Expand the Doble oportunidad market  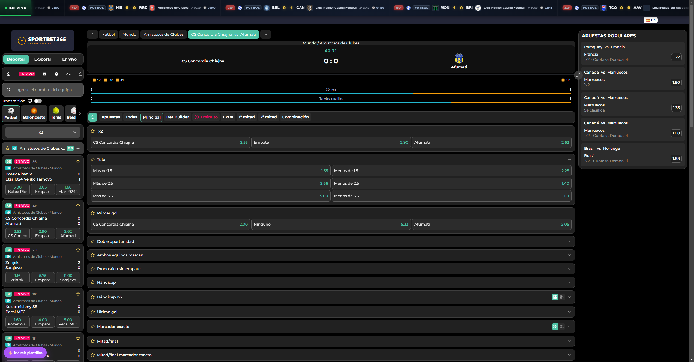[x=569, y=241]
